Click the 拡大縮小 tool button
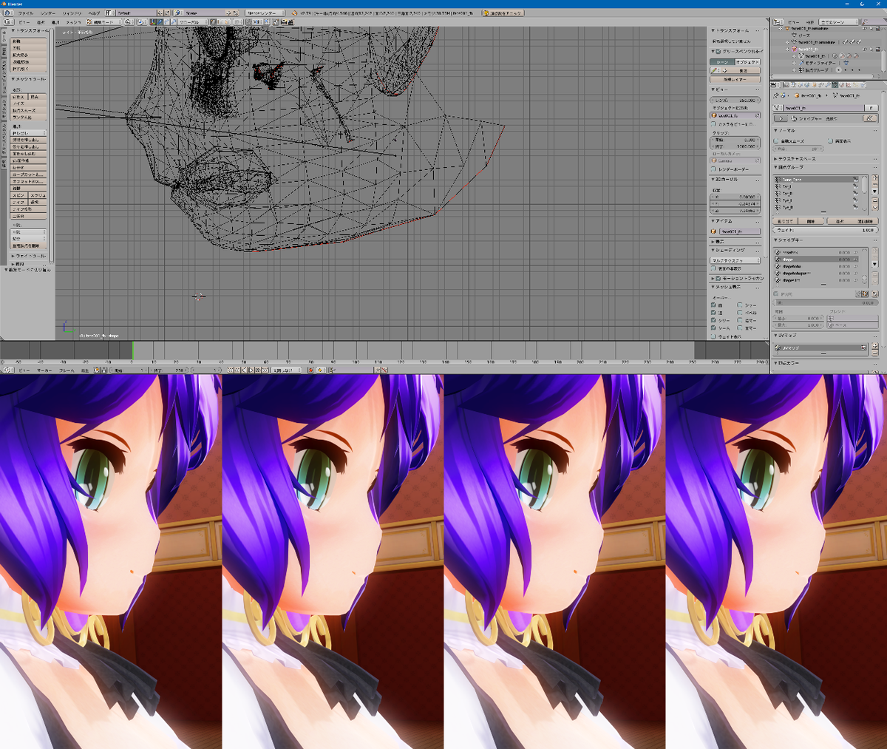The width and height of the screenshot is (887, 749). [28, 55]
